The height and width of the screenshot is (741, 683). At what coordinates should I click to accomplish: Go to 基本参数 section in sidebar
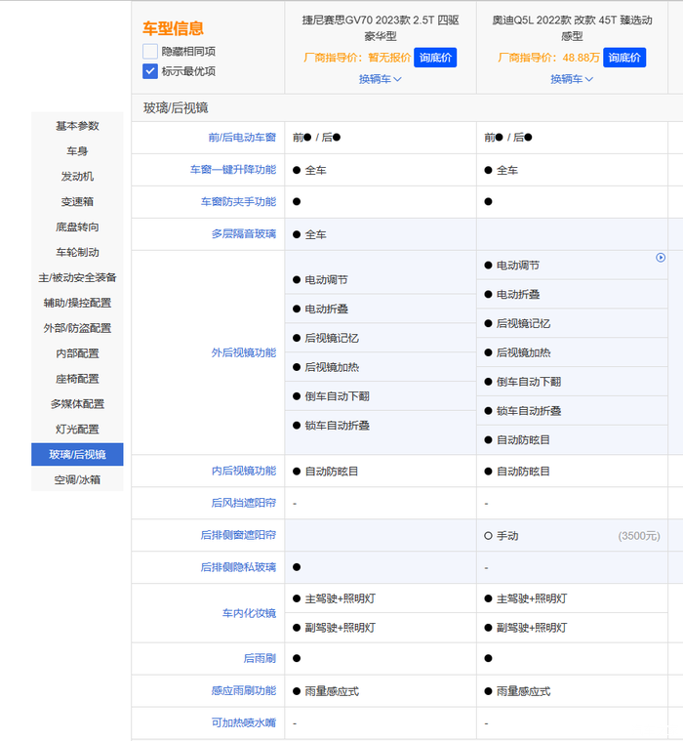77,126
